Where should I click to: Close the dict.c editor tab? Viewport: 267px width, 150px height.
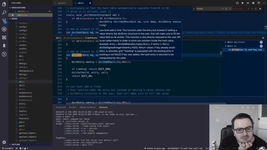[90, 3]
